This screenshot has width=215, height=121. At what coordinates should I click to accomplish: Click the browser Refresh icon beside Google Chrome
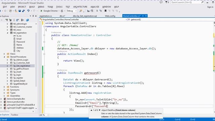[x=62, y=11]
